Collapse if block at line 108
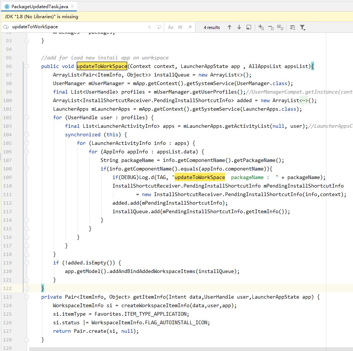This screenshot has height=351, width=353. pyautogui.click(x=27, y=169)
